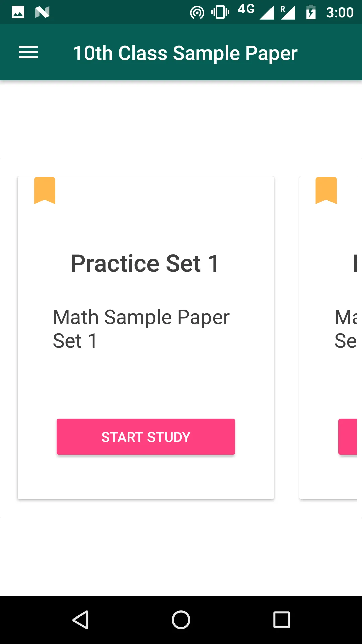The width and height of the screenshot is (362, 644).
Task: Tap the battery charging icon
Action: click(x=311, y=12)
